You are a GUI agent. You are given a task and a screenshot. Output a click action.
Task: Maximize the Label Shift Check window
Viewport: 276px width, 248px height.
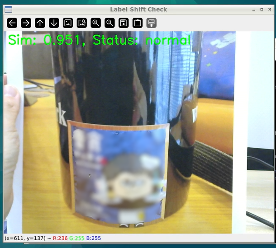(262, 9)
